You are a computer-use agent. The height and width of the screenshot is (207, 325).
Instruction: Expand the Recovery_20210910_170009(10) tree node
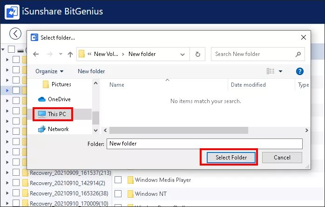point(7,203)
